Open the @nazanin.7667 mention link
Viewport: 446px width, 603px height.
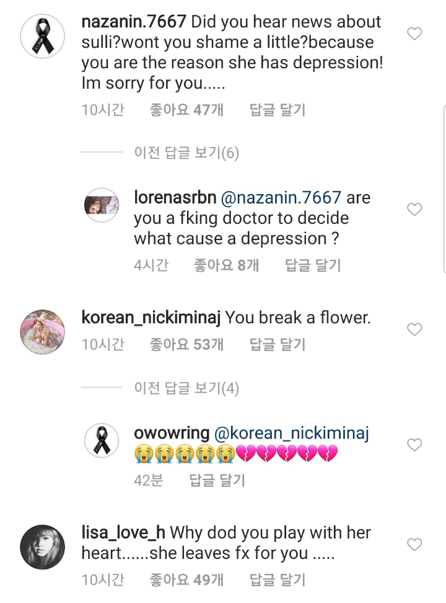coord(281,197)
